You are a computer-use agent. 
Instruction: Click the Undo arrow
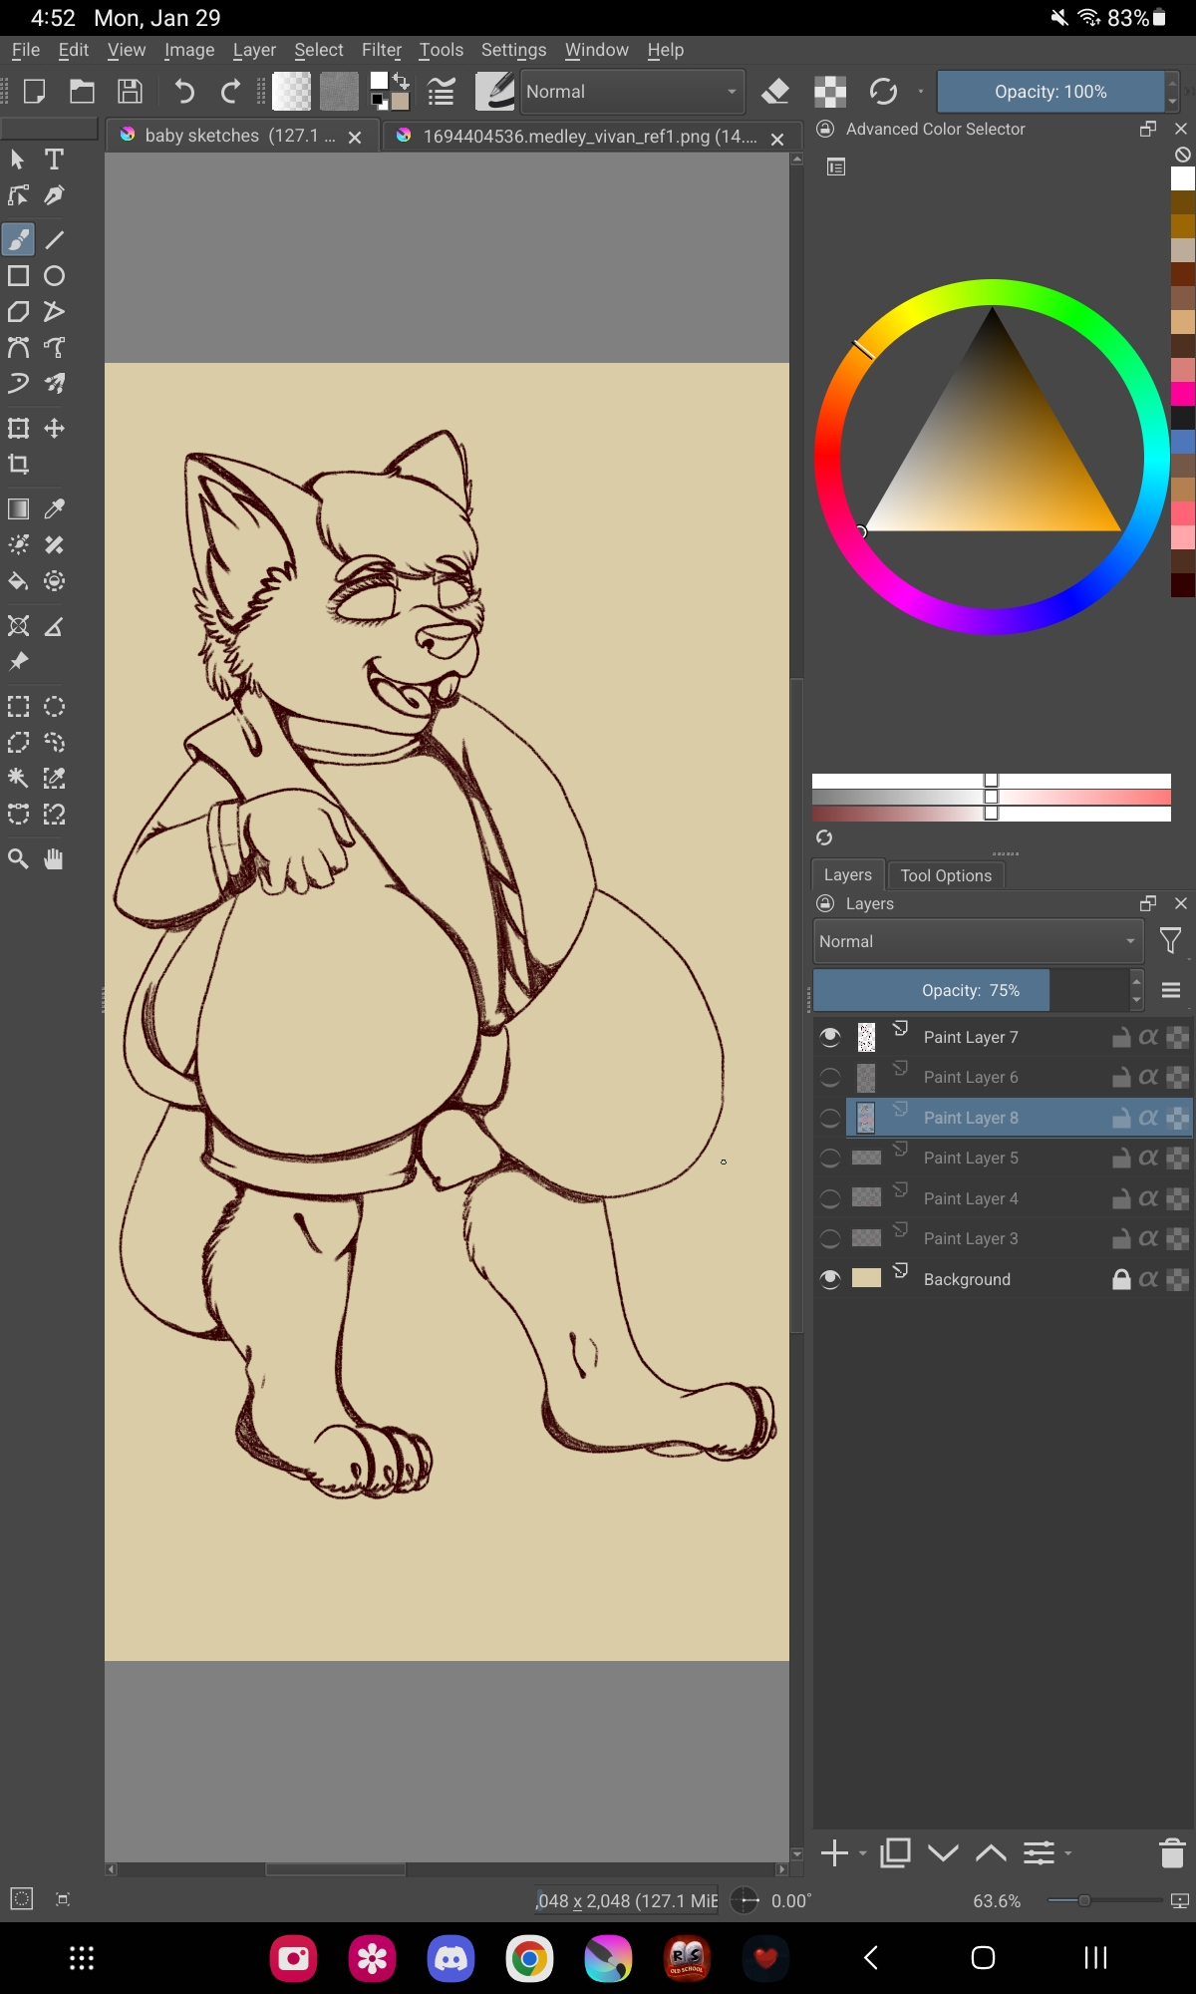point(184,92)
